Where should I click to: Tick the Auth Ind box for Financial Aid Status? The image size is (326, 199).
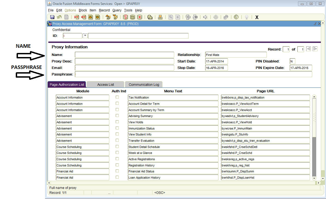coord(117,171)
